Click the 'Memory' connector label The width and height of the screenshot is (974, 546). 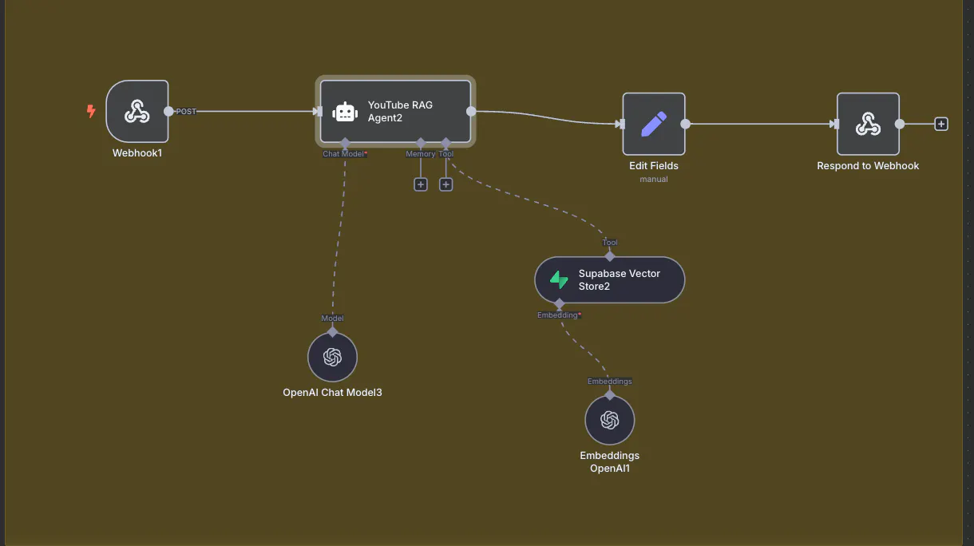click(421, 154)
